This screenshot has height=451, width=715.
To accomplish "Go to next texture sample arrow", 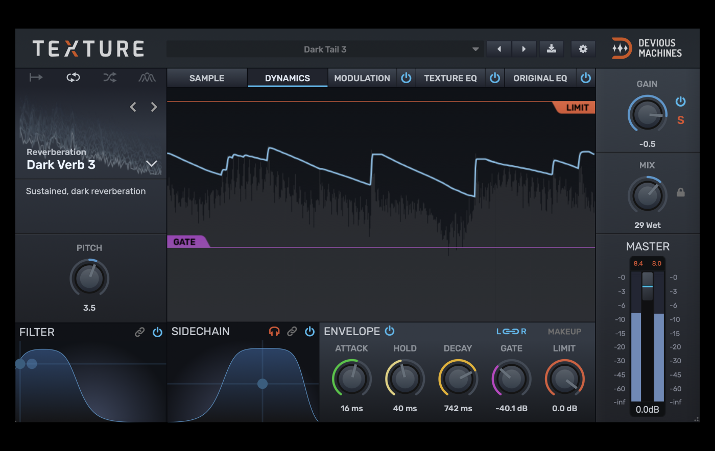I will [154, 107].
